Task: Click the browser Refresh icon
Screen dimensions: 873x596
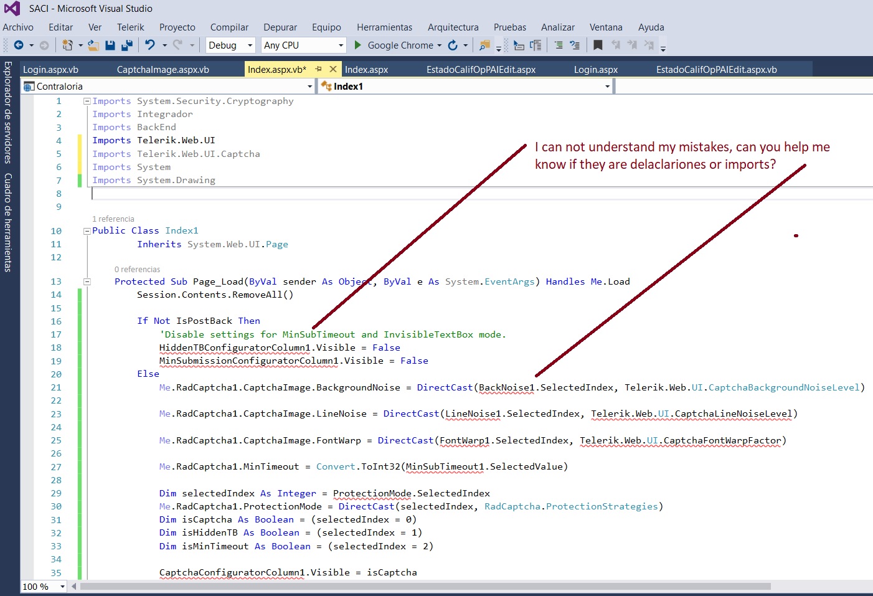Action: [453, 45]
